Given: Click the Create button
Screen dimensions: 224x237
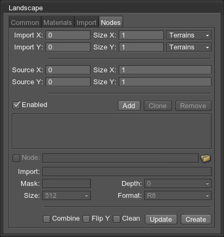Looking at the screenshot, I should (196, 220).
